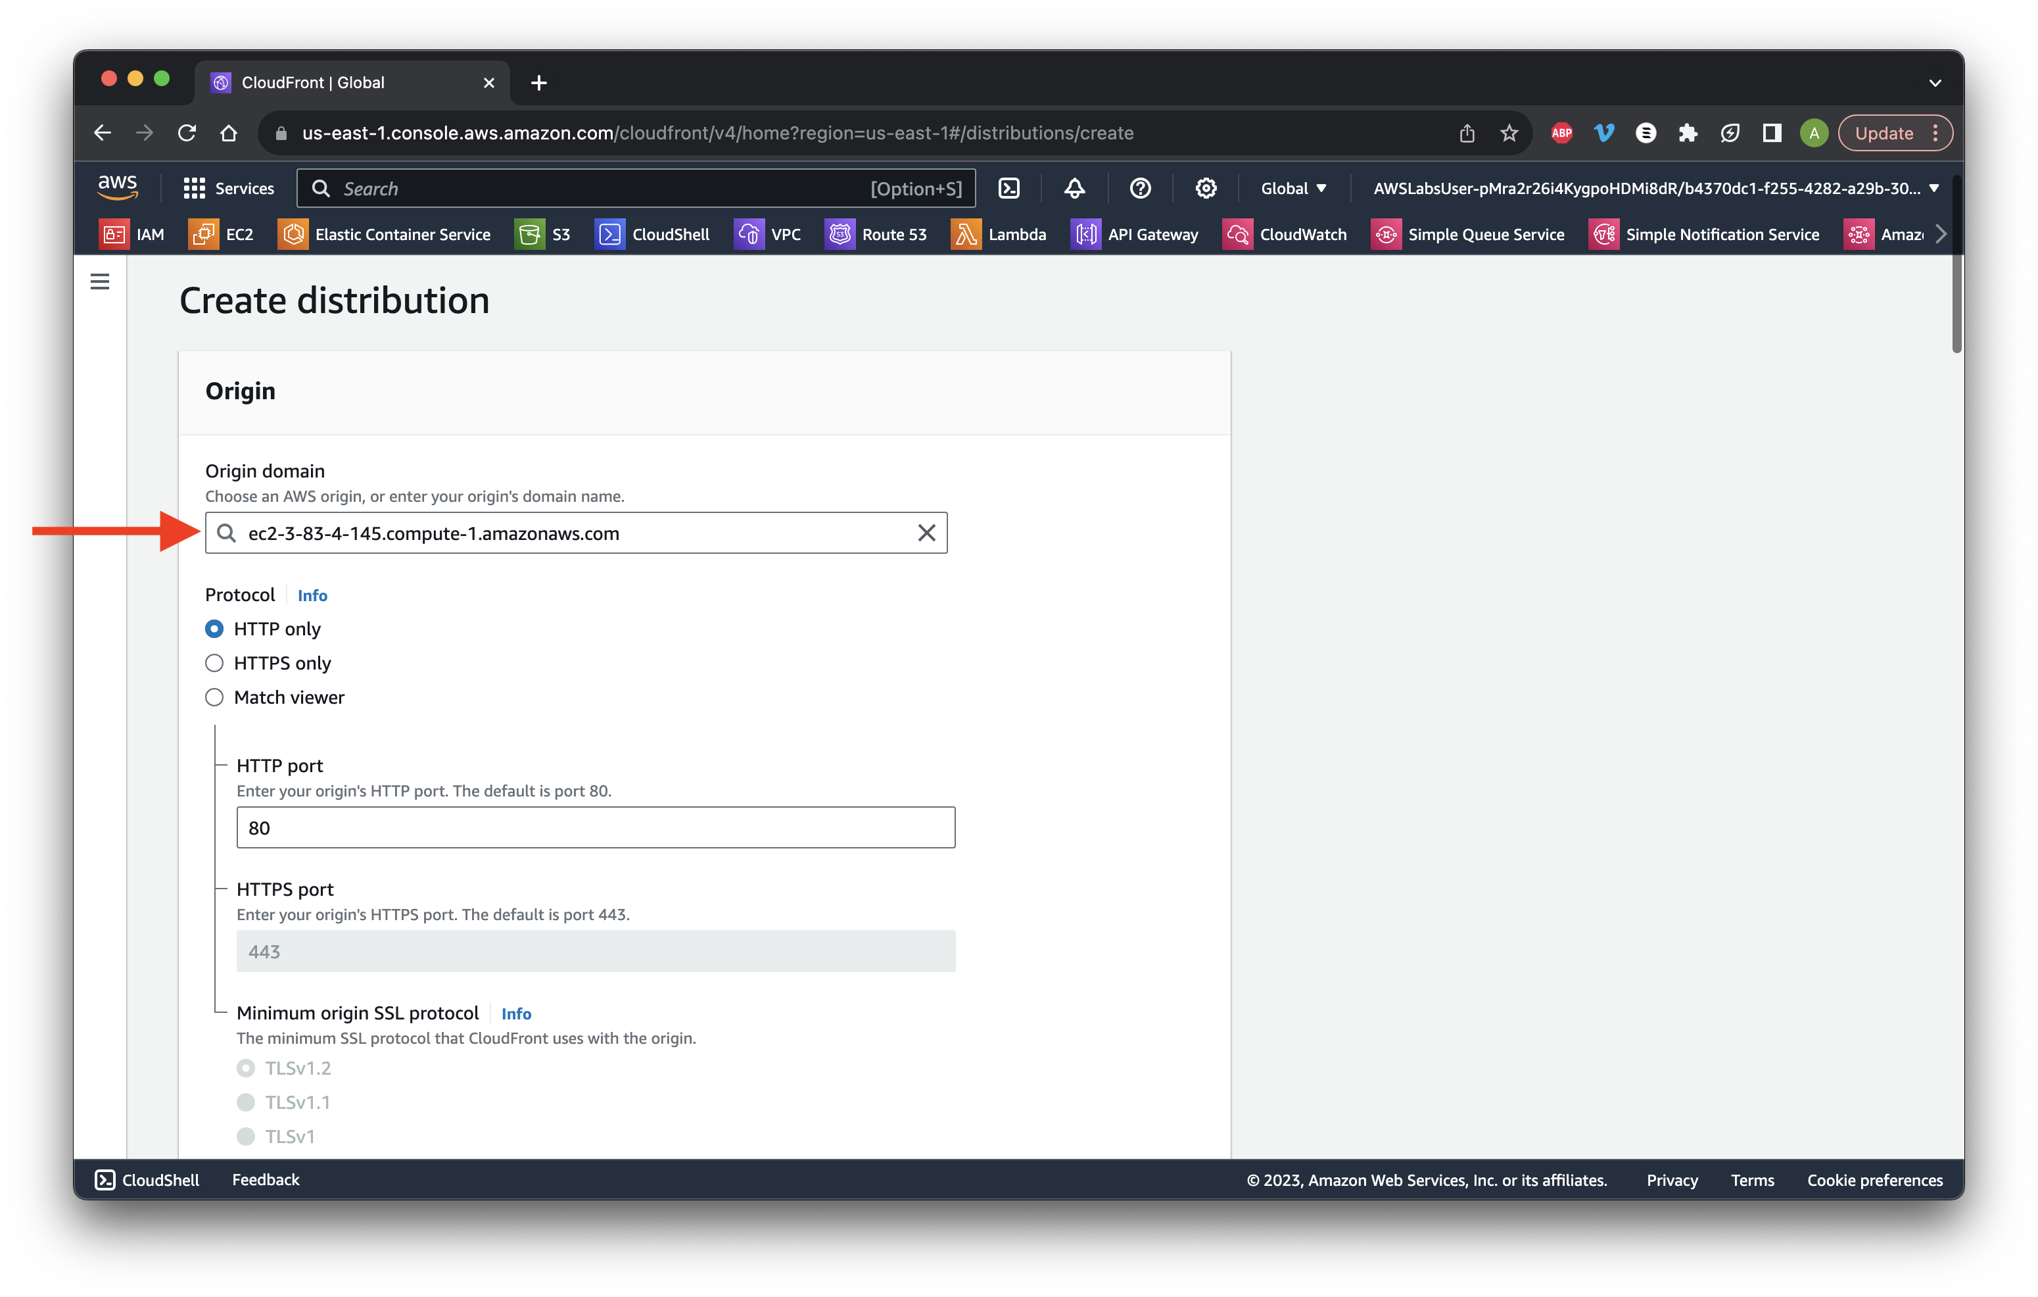Open the EC2 shortcut
This screenshot has height=1297, width=2038.
pyautogui.click(x=222, y=235)
